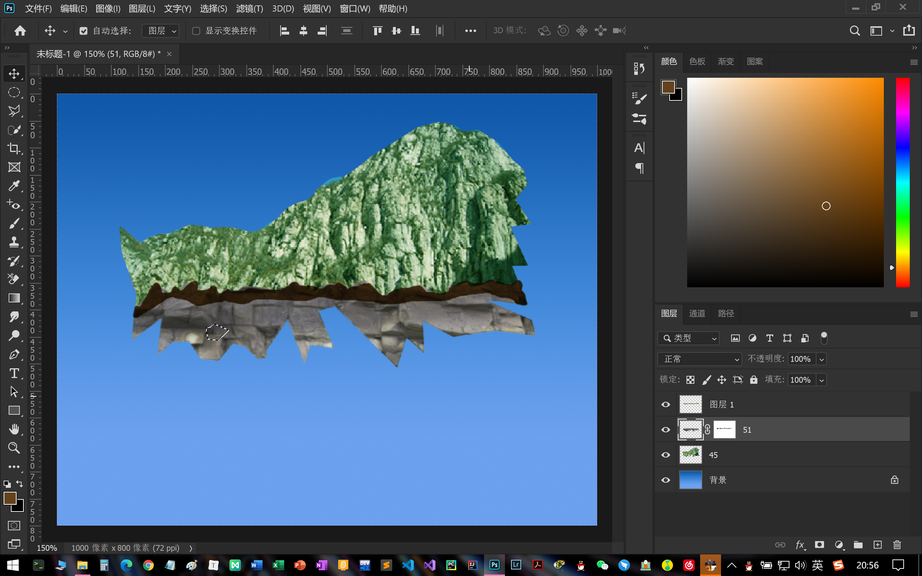Select the Pen tool
This screenshot has height=576, width=922.
(x=14, y=355)
